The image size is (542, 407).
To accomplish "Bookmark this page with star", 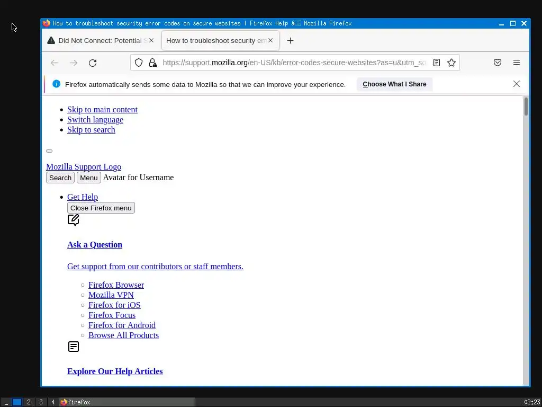I will click(x=451, y=63).
